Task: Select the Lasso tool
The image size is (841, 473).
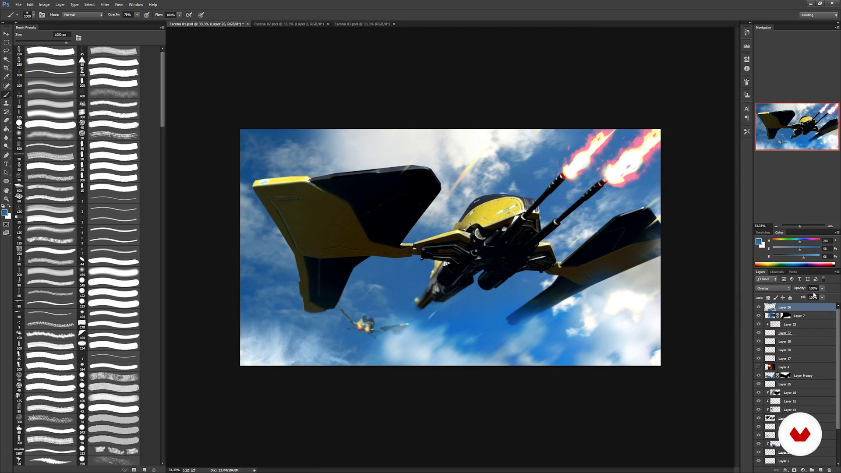Action: [x=6, y=51]
